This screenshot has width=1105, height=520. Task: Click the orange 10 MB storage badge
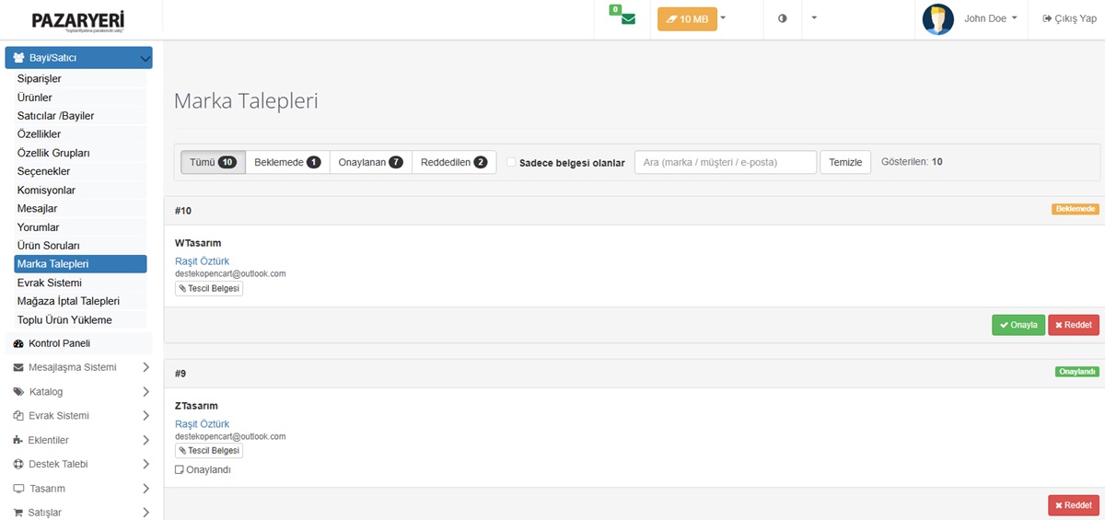point(687,19)
